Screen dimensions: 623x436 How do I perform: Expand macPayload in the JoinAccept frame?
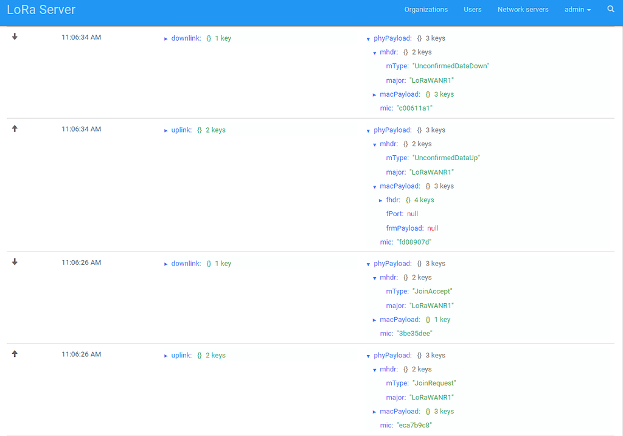tap(375, 319)
